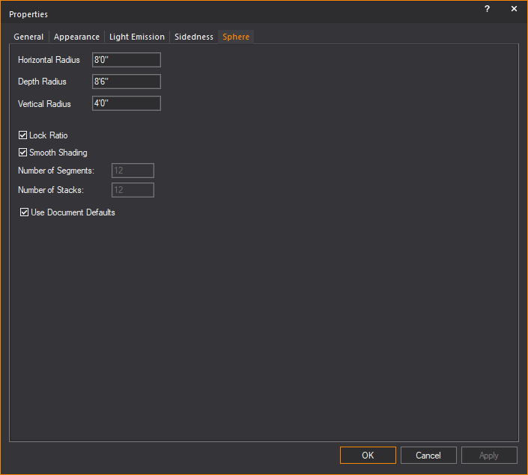Go to the Light Emission tab
The width and height of the screenshot is (528, 475).
pyautogui.click(x=137, y=37)
